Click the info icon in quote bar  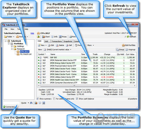[x=40, y=103]
